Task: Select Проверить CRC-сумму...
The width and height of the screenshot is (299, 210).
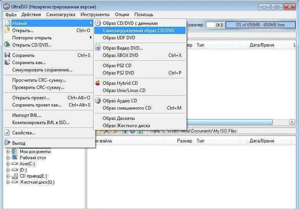Action: 48,87
